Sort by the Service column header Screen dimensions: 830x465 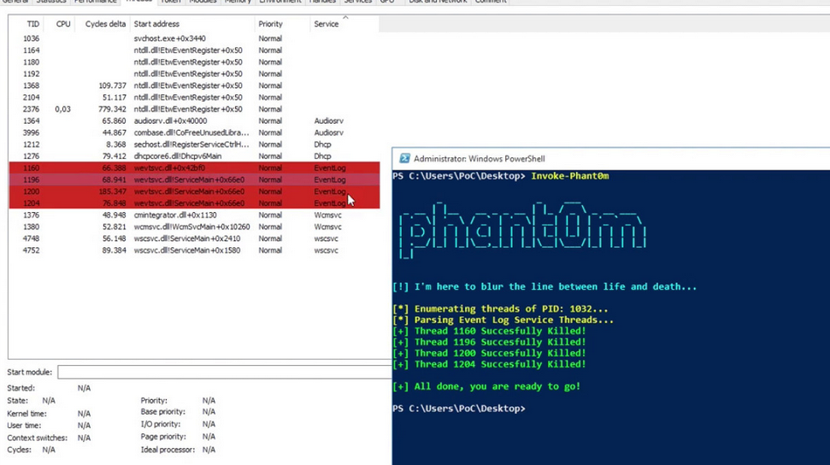pyautogui.click(x=326, y=24)
